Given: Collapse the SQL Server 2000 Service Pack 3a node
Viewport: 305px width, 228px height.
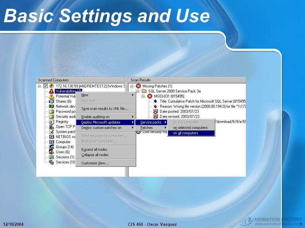Looking at the screenshot, I should tap(138, 91).
